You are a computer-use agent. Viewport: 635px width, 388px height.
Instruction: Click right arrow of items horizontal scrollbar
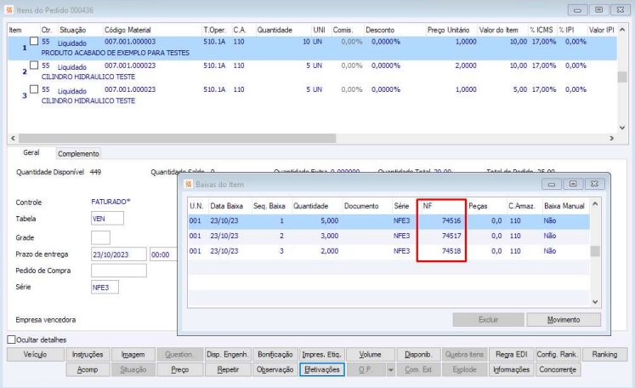[611, 138]
